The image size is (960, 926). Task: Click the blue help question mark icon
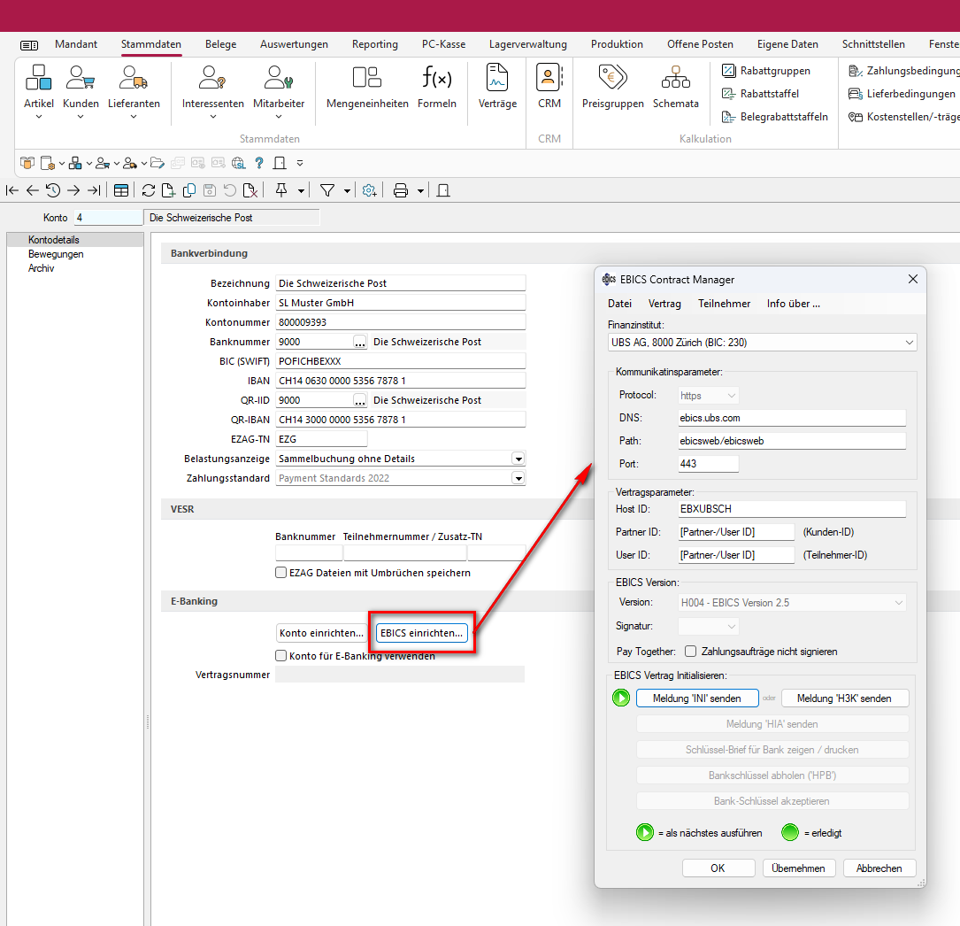coord(259,163)
